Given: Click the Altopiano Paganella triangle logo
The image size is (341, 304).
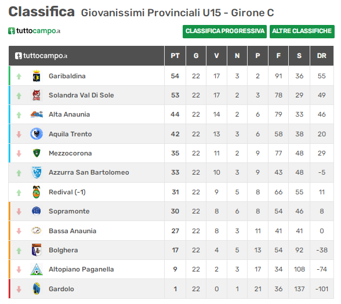Looking at the screenshot, I should [x=37, y=269].
